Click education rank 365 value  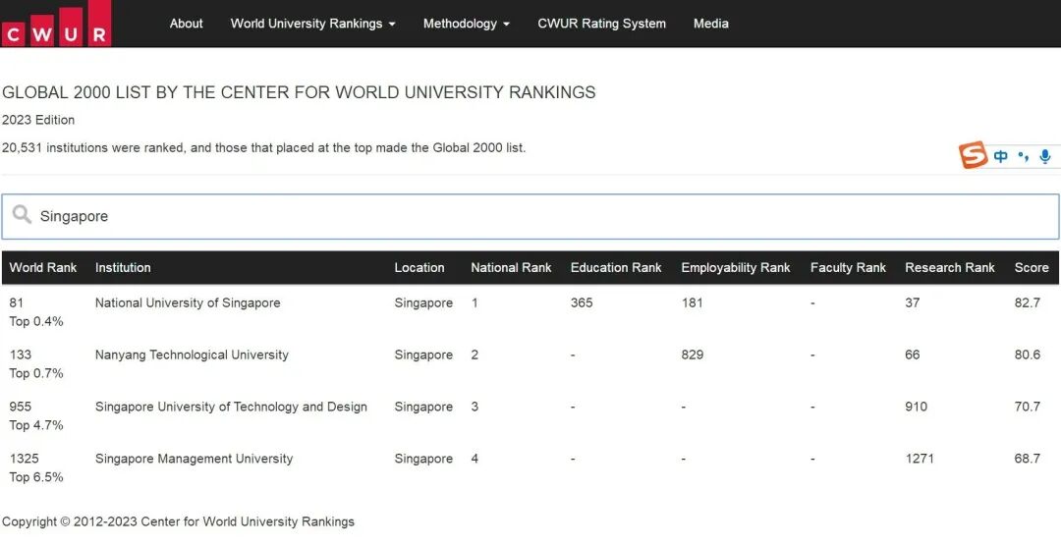click(x=582, y=302)
